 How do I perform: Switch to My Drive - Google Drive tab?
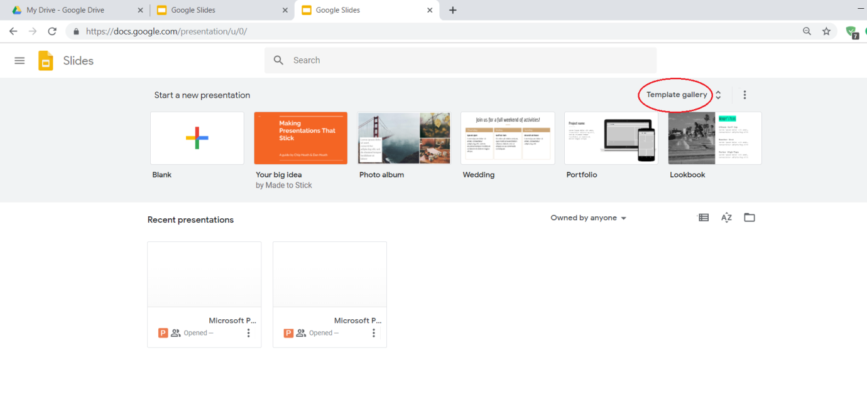[65, 10]
